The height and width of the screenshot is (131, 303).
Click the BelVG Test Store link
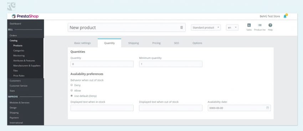tap(269, 16)
